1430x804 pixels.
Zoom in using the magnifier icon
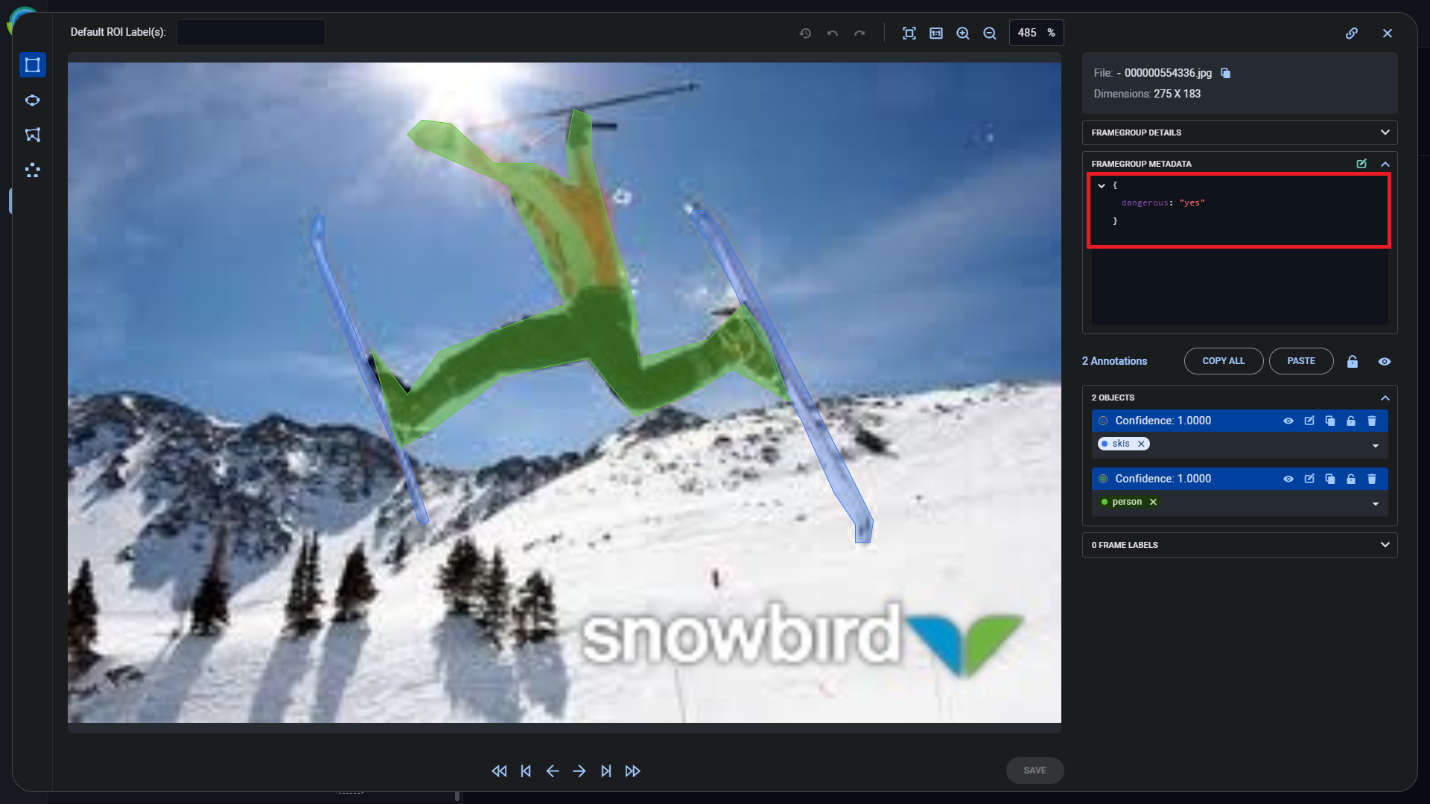(x=963, y=33)
